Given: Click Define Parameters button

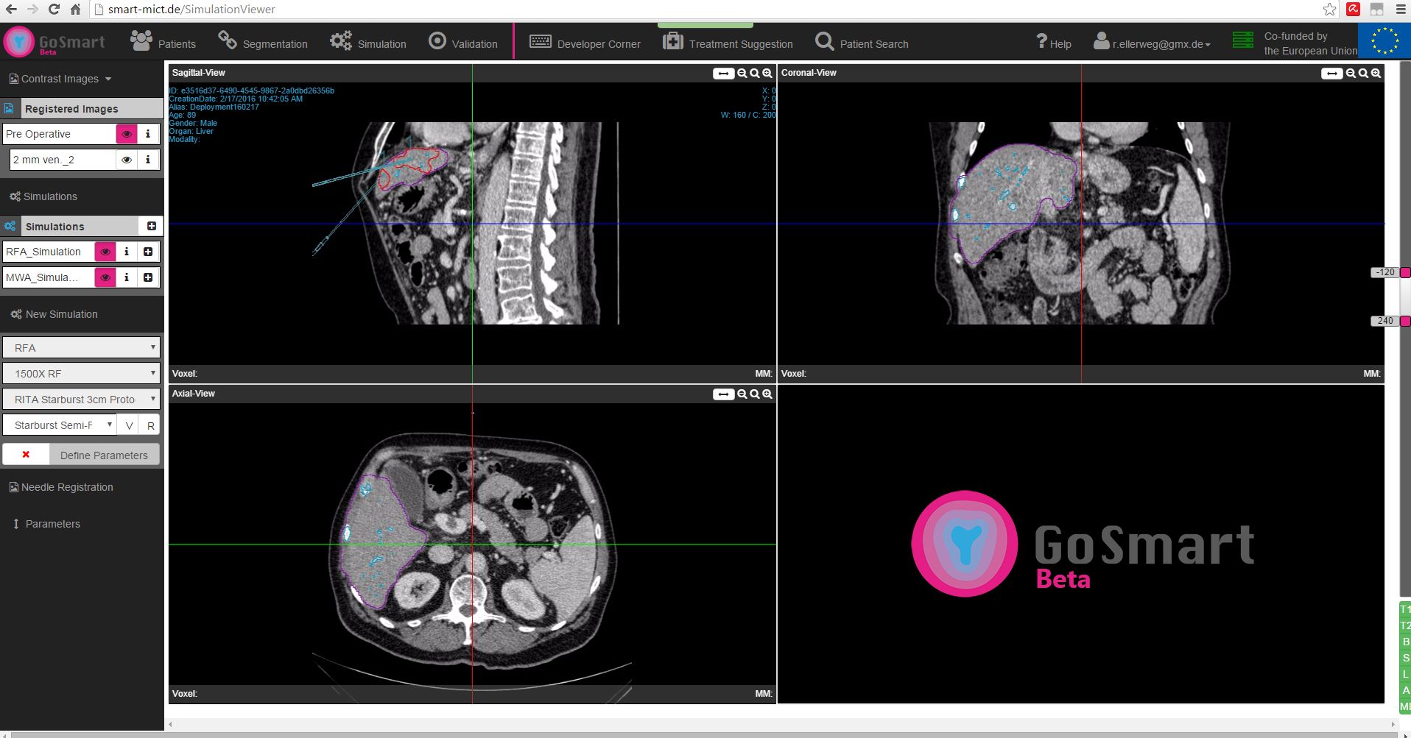Looking at the screenshot, I should pos(105,455).
